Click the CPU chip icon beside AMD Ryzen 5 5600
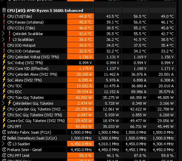The image size is (182, 161). click(4, 11)
